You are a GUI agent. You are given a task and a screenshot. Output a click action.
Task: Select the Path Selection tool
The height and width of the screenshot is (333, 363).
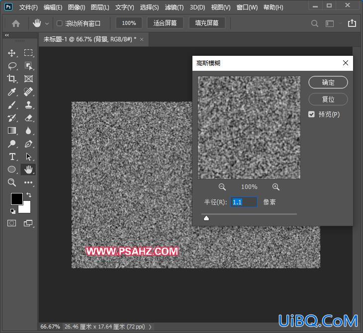click(28, 157)
